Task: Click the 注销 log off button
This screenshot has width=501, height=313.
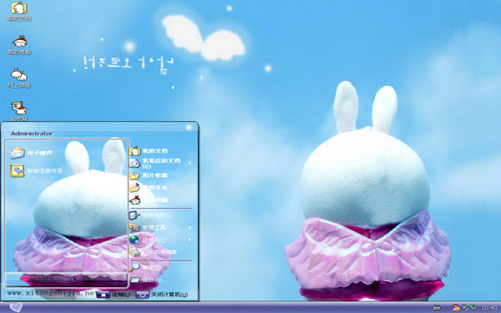Action: point(114,295)
